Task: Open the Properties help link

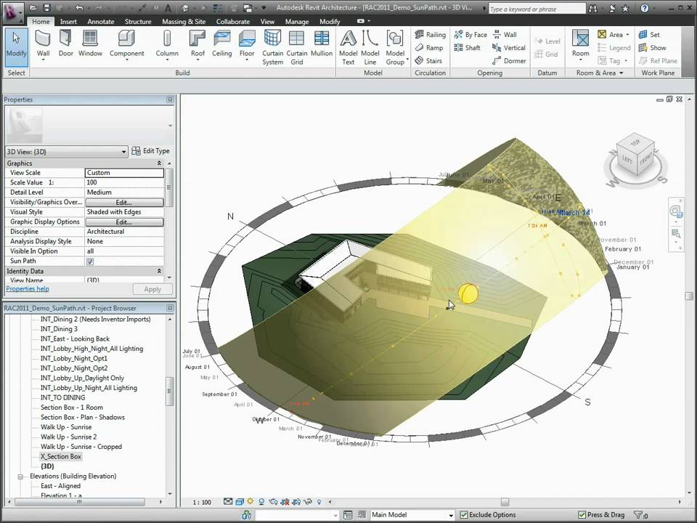Action: pyautogui.click(x=28, y=288)
